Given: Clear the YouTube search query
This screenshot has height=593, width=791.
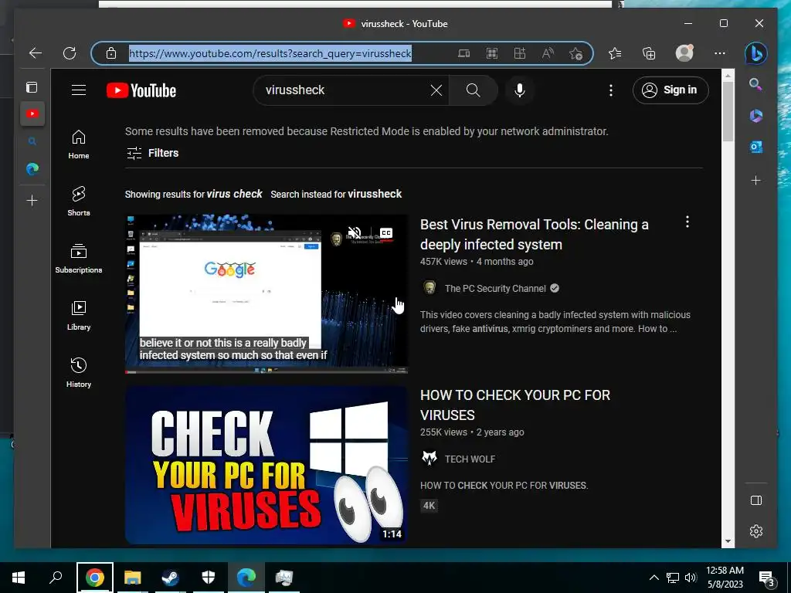Looking at the screenshot, I should pos(436,90).
